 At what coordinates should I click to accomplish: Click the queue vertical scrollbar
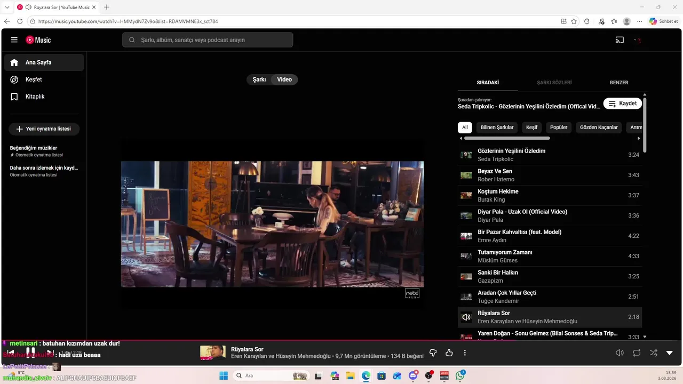[x=645, y=125]
